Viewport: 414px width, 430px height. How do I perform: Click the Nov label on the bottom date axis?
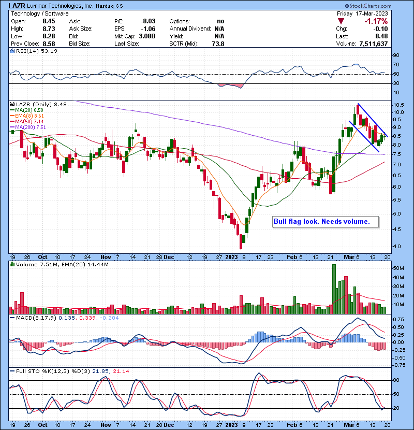[106, 425]
